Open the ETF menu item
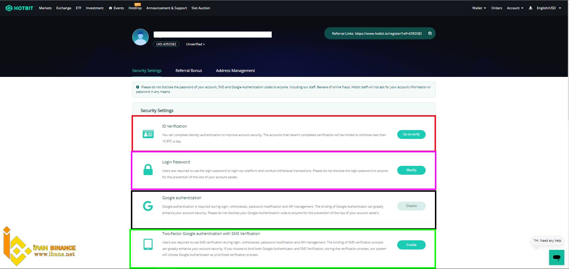 [x=79, y=8]
